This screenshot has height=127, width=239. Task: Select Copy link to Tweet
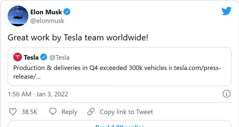click(126, 112)
